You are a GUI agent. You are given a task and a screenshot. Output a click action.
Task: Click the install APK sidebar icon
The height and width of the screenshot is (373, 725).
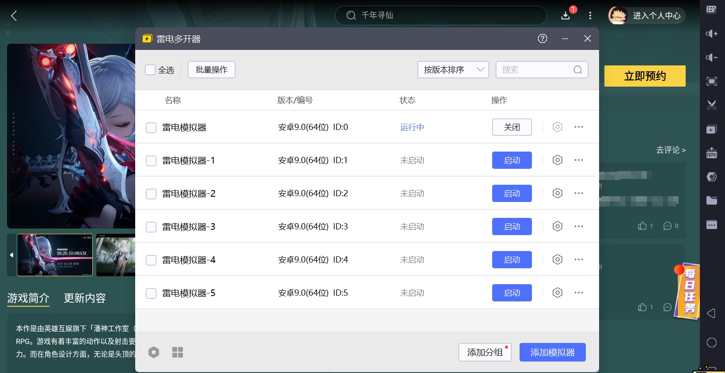point(711,153)
